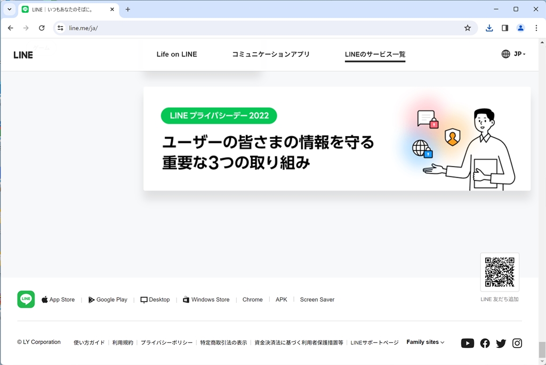Open the Google Play download link

pyautogui.click(x=108, y=300)
